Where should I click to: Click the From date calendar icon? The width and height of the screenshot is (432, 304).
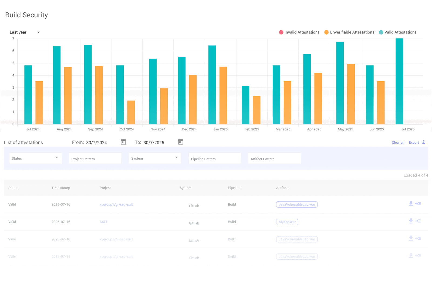pos(123,142)
